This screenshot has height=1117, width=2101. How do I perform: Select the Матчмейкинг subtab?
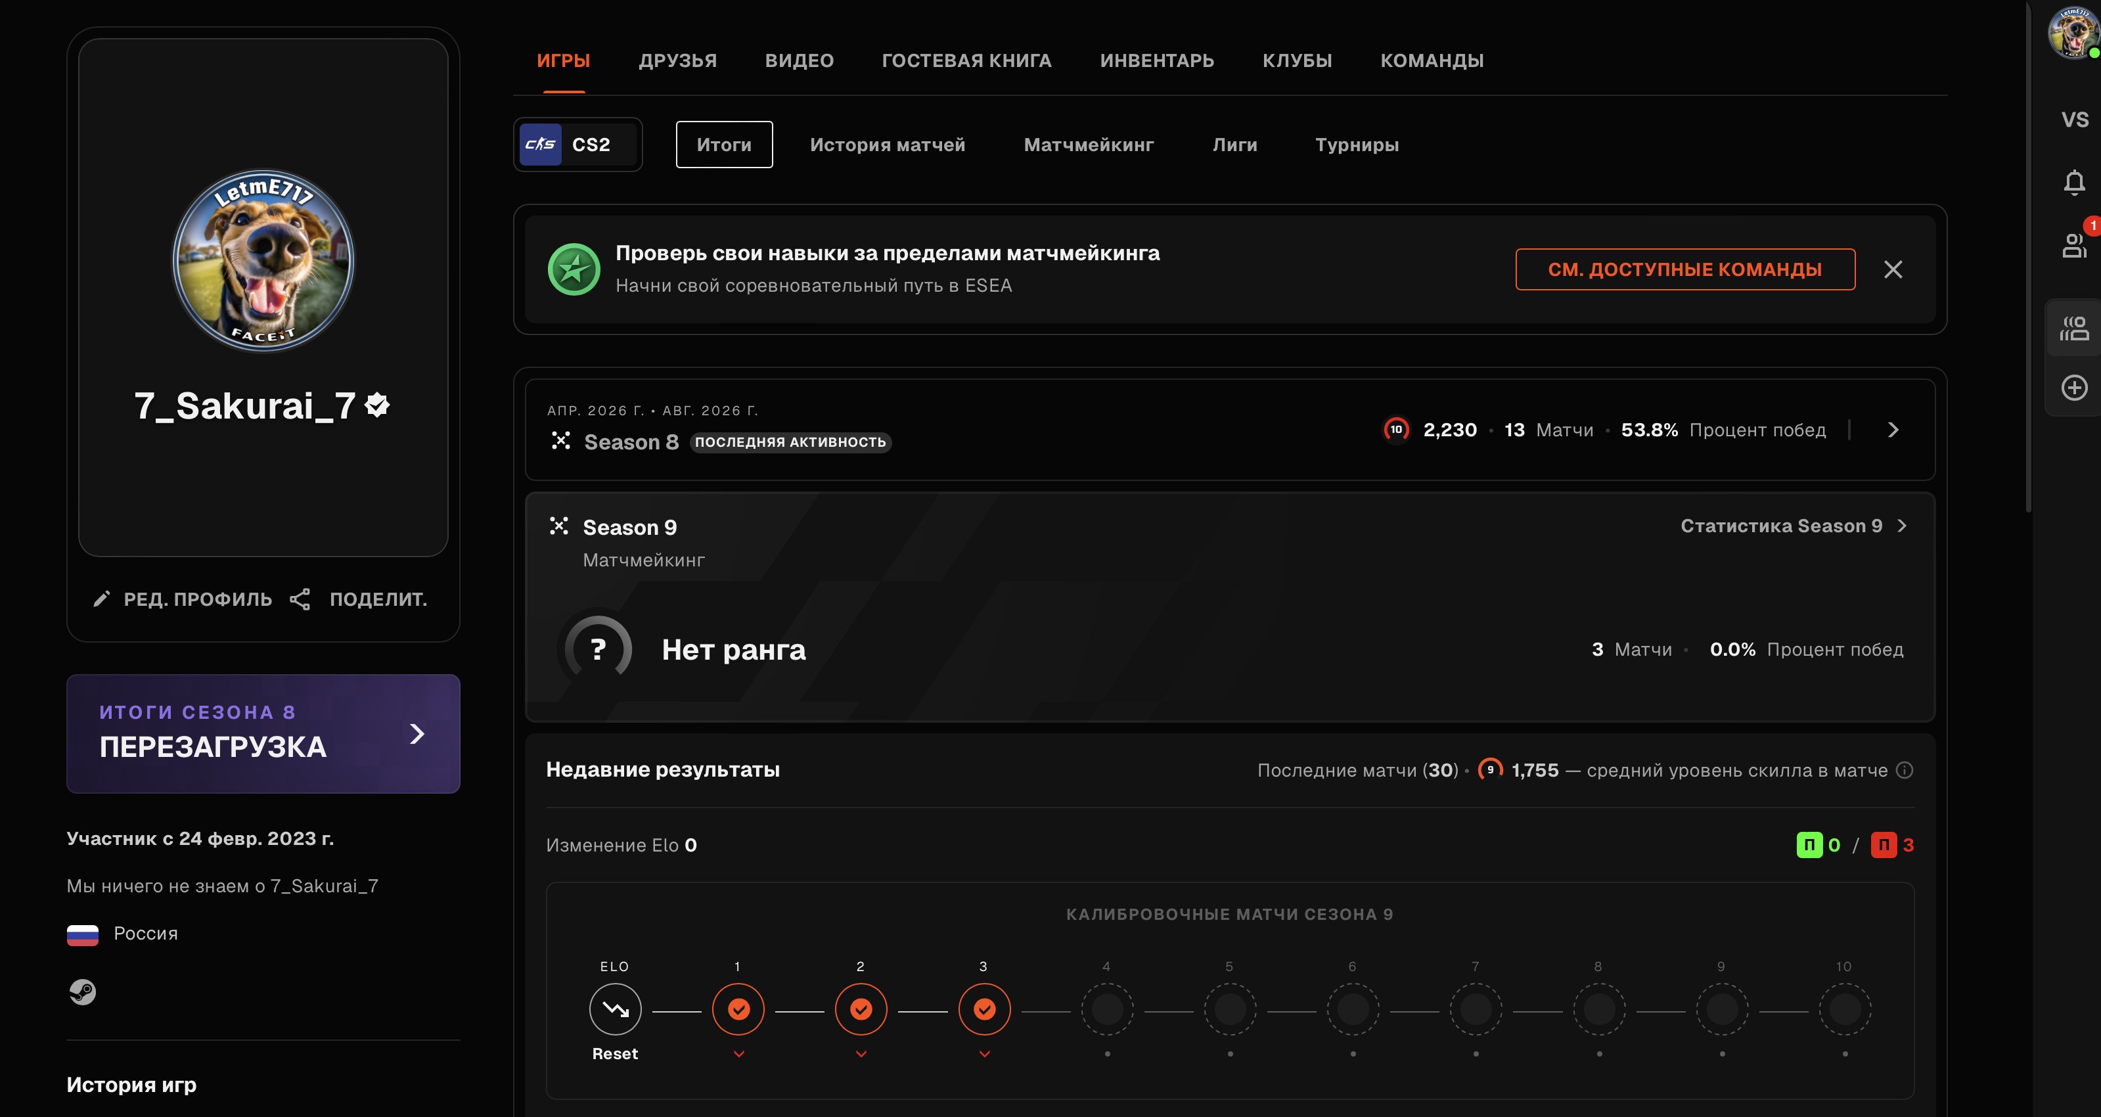[1089, 145]
